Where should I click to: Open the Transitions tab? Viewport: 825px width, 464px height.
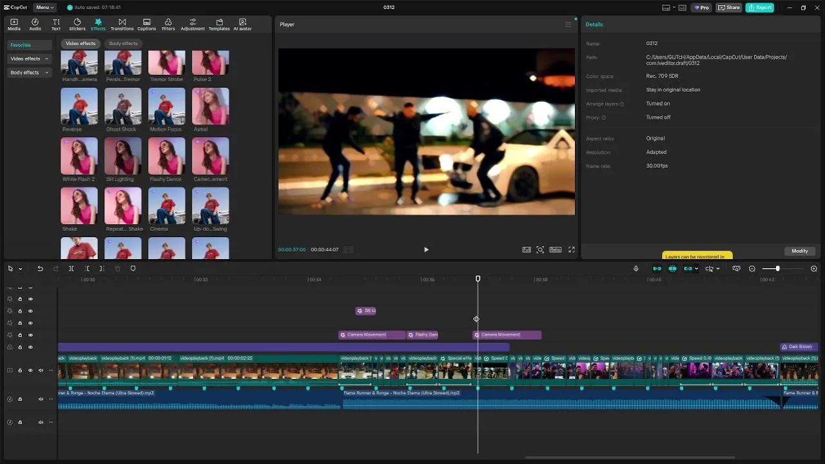point(122,24)
